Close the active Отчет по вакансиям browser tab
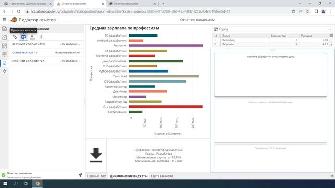This screenshot has height=188, width=335. (x=103, y=4)
